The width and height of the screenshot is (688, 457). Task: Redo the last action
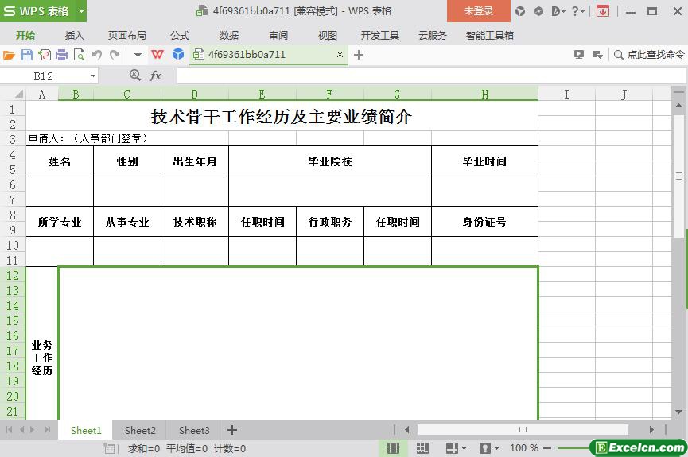point(115,55)
